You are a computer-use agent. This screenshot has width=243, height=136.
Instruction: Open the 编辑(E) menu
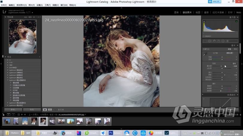12,5
